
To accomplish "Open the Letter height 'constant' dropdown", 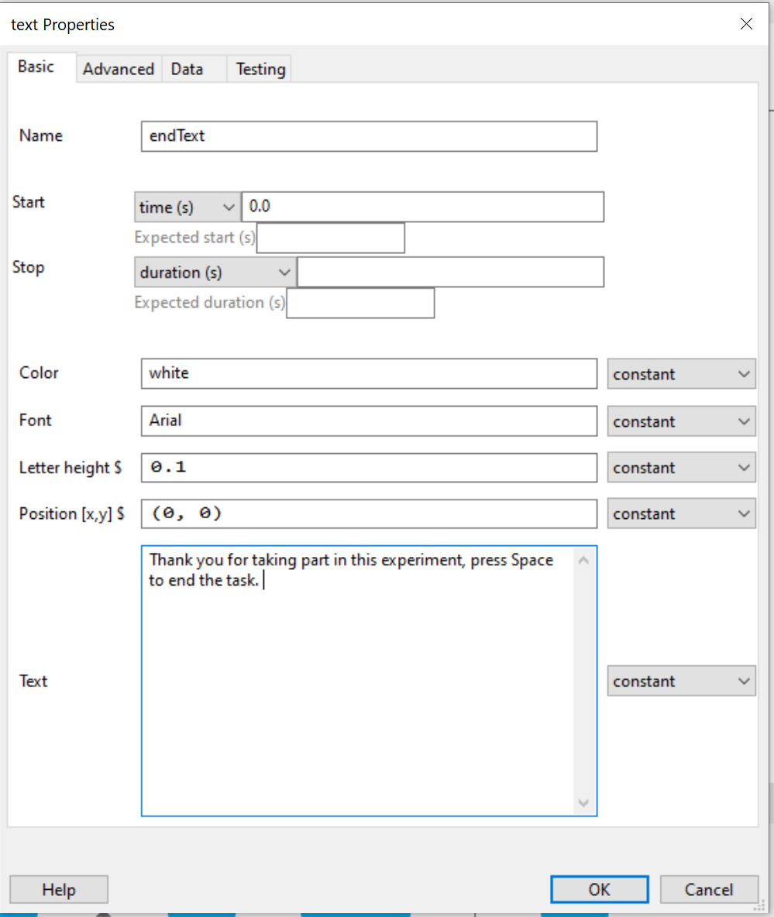I will tap(681, 468).
